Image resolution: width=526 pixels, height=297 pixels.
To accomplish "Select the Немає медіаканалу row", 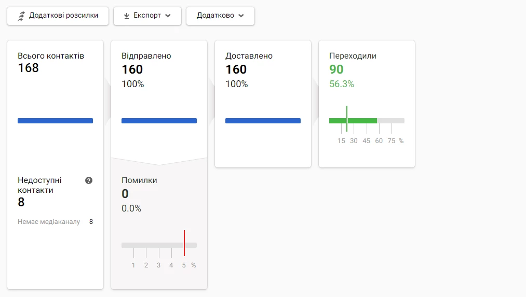I will coord(56,222).
